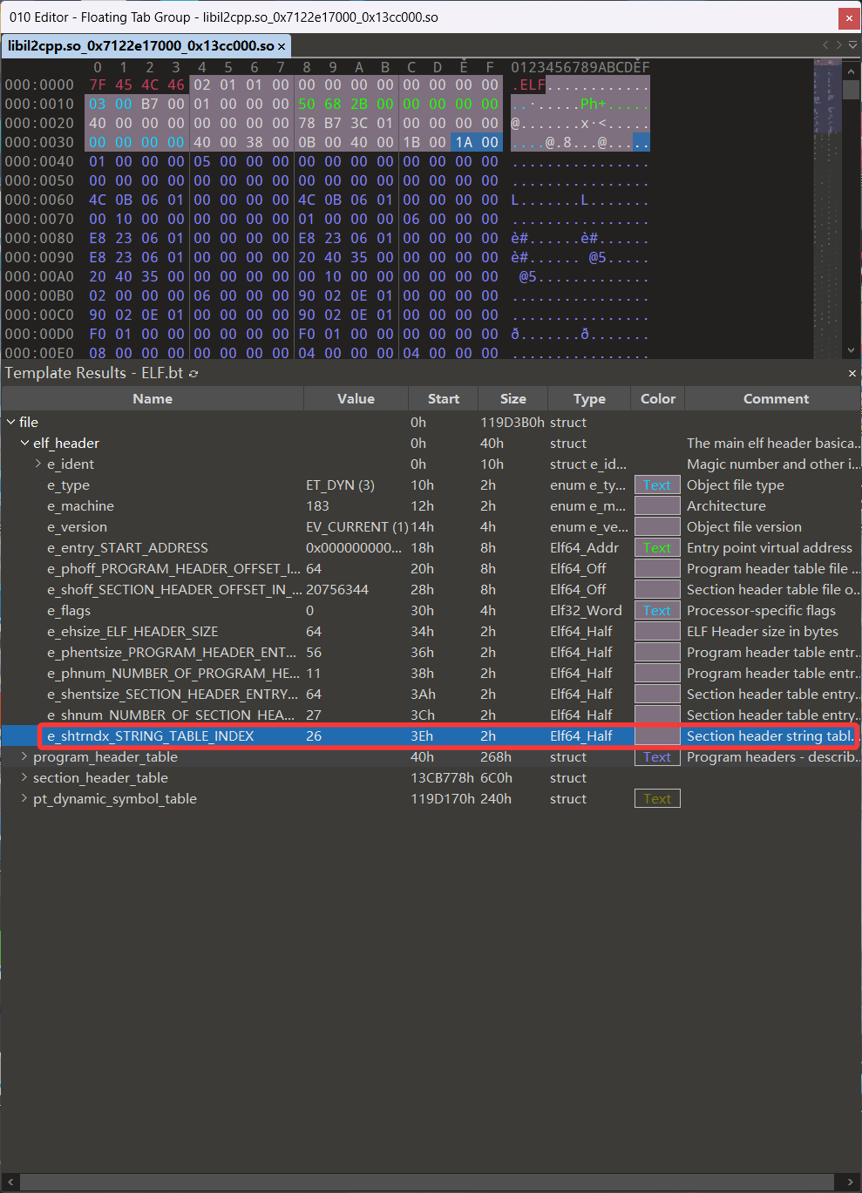Click .ELF text in ASCII column

point(528,85)
